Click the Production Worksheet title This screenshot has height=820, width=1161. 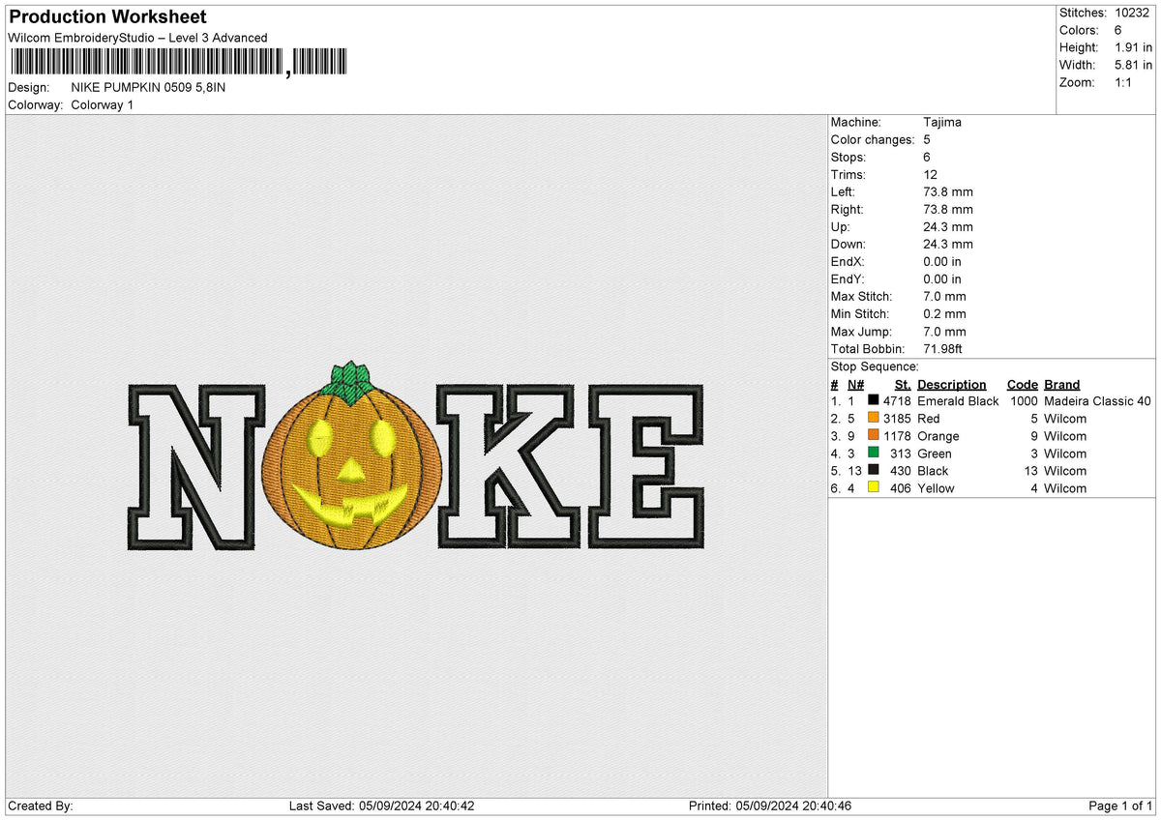coord(107,16)
